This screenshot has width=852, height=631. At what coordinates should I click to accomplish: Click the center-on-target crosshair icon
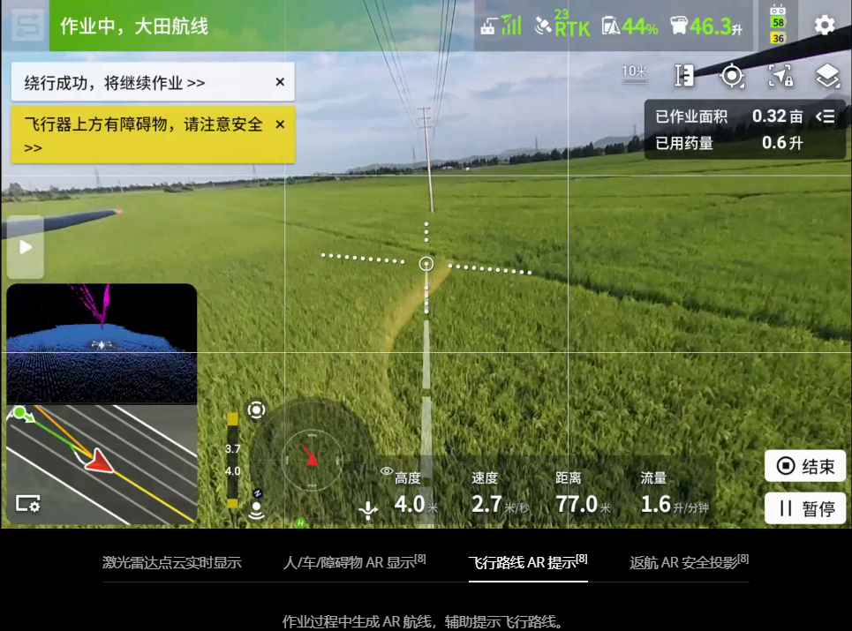[x=732, y=77]
